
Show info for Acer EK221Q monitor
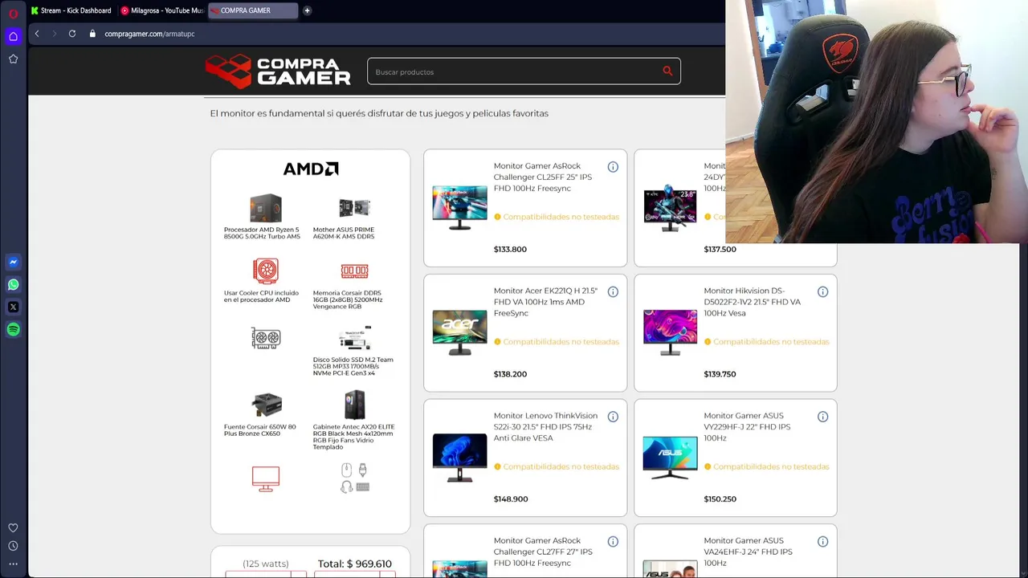(x=613, y=291)
